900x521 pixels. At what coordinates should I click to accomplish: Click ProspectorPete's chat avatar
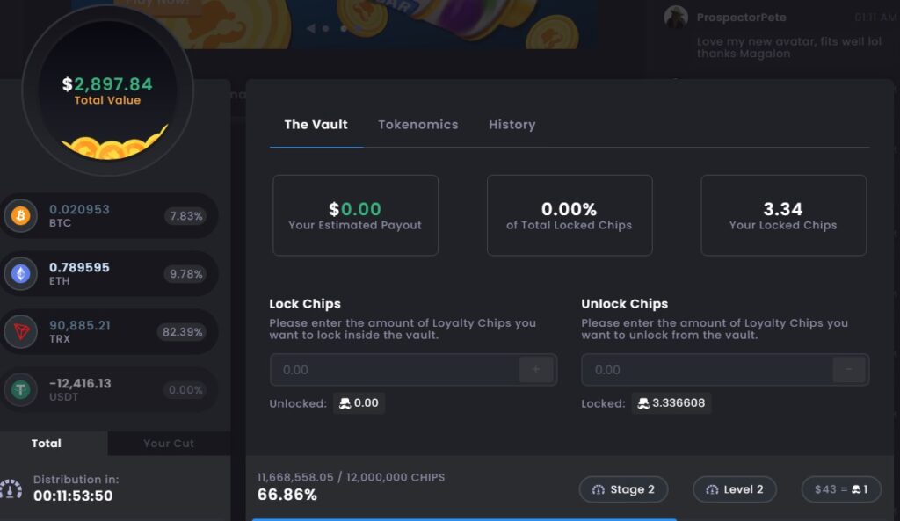click(x=676, y=17)
